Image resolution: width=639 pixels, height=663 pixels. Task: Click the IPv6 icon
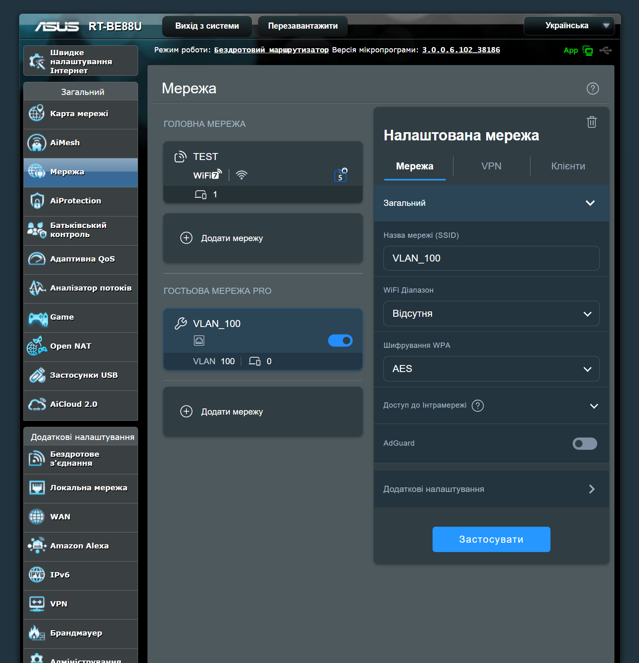click(36, 575)
